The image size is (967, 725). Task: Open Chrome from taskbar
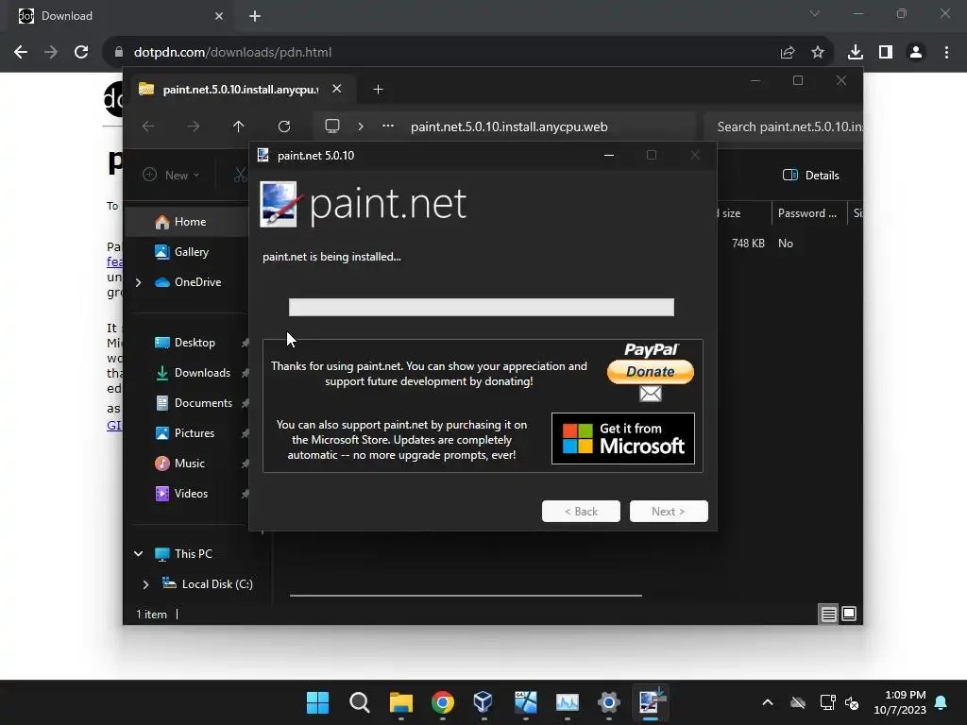pyautogui.click(x=443, y=702)
